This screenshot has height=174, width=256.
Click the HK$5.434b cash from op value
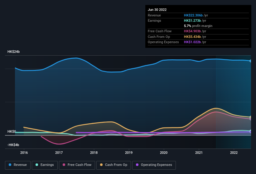[192, 37]
